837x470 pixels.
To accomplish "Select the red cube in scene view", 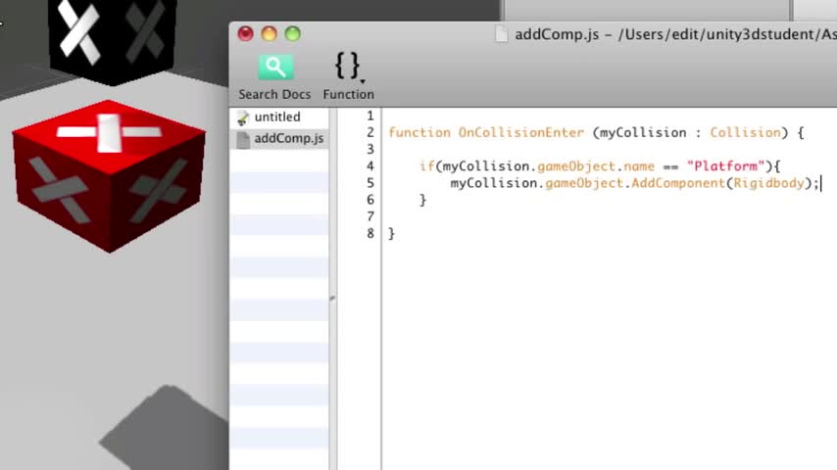I will coord(109,176).
